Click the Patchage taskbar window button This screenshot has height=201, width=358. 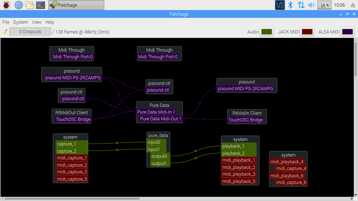76,5
